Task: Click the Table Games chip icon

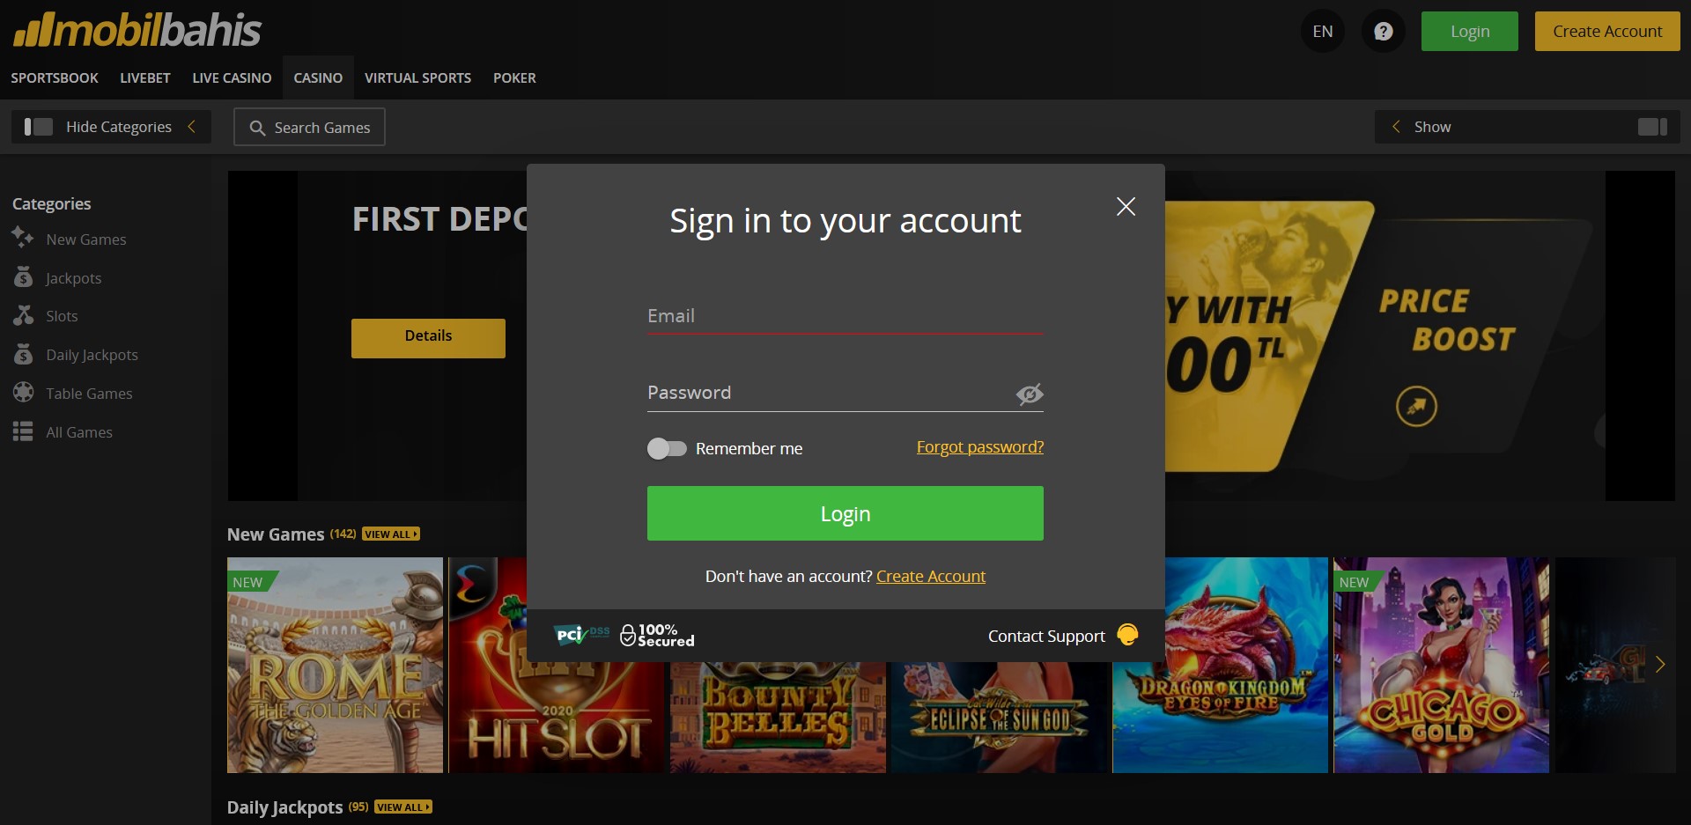Action: [x=23, y=393]
